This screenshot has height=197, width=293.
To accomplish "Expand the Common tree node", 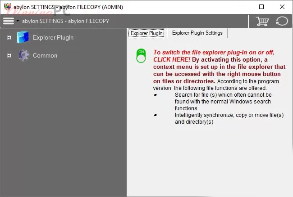I will click(x=9, y=55).
